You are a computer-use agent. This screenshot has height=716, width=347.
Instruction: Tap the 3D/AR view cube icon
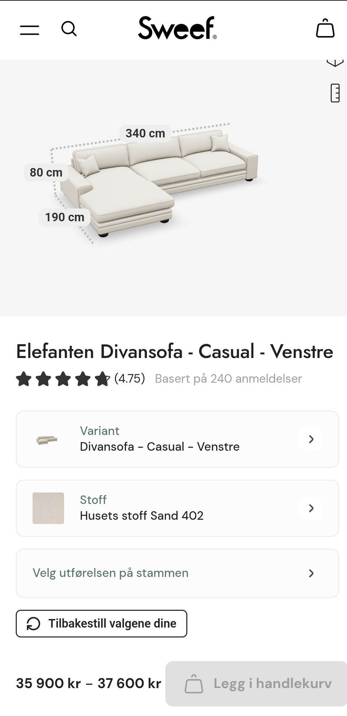[x=335, y=63]
